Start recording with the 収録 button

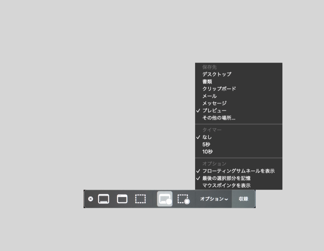pos(243,199)
